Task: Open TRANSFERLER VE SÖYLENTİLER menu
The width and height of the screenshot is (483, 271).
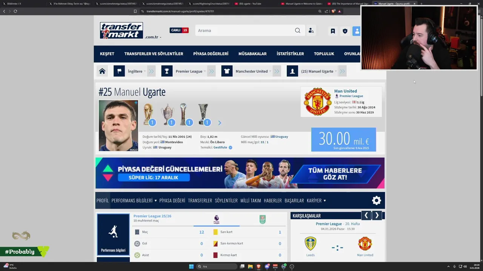Action: point(154,54)
